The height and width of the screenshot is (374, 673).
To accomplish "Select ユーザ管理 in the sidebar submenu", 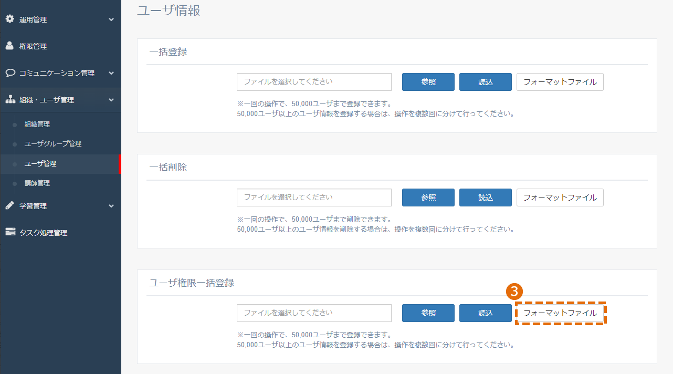I will coord(60,164).
